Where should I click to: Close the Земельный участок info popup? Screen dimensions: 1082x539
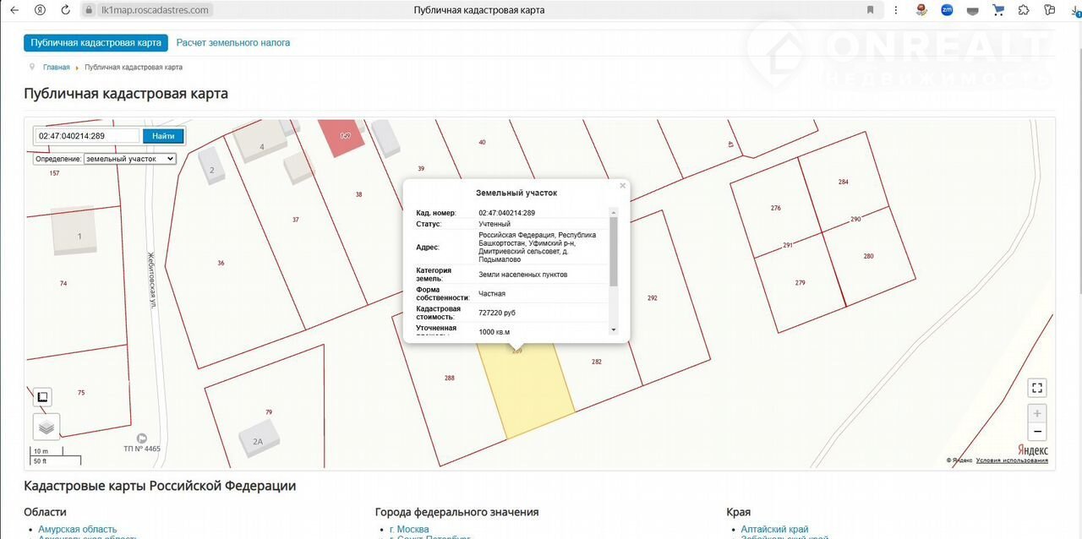623,186
